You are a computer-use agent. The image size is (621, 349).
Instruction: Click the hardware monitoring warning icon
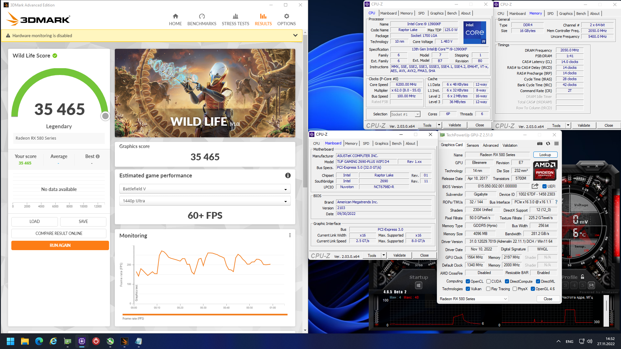pos(8,36)
